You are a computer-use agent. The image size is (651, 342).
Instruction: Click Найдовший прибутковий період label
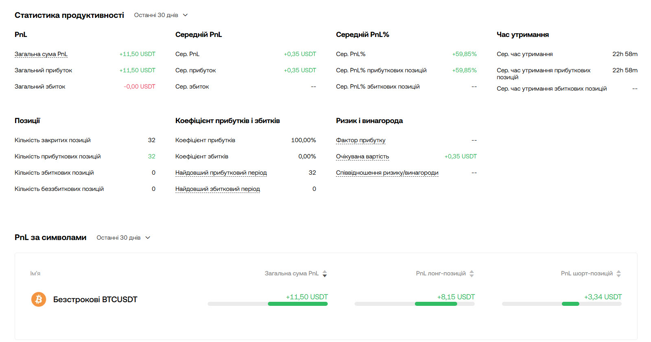coord(221,173)
